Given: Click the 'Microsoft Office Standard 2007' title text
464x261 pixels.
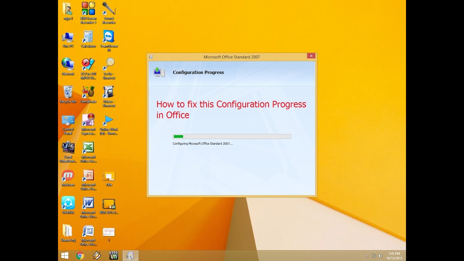Looking at the screenshot, I should click(232, 57).
